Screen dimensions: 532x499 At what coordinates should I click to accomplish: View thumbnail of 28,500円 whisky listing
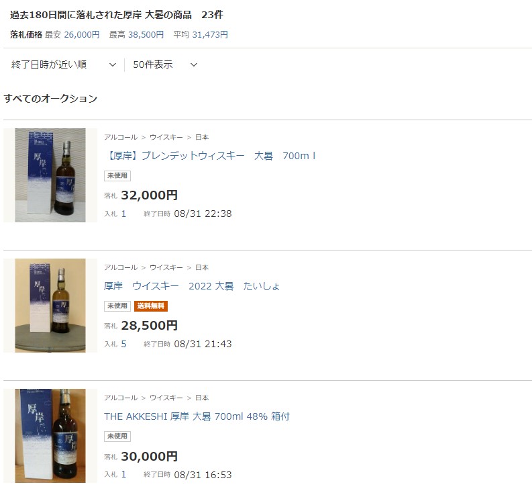tap(50, 306)
